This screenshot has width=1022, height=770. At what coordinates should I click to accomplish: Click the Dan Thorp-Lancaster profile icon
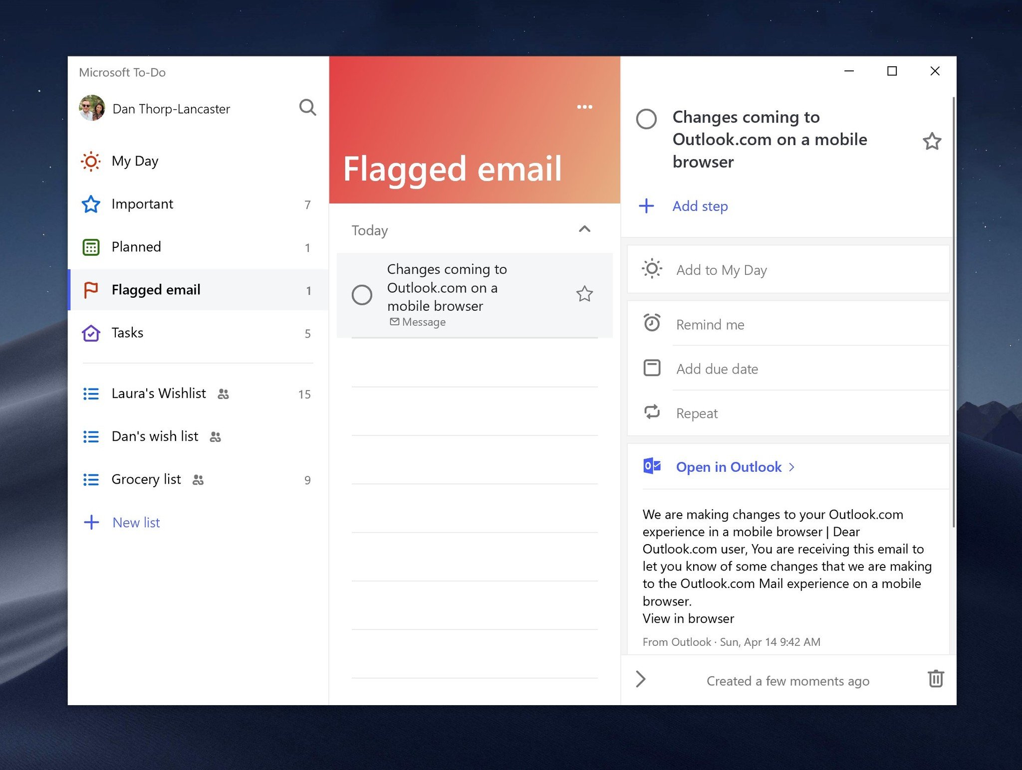91,107
